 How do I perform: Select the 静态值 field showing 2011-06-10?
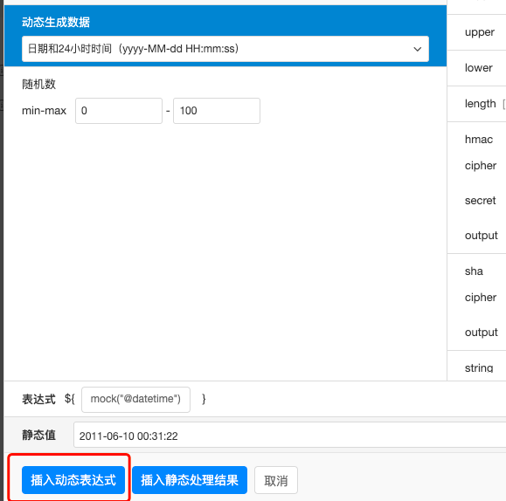289,435
